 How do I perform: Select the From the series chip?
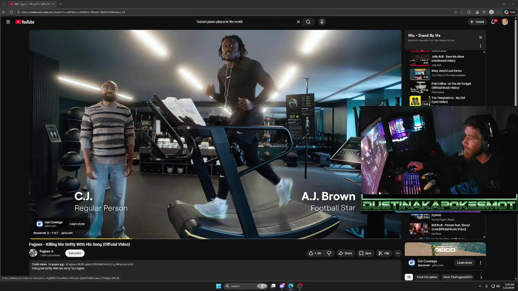tap(427, 277)
